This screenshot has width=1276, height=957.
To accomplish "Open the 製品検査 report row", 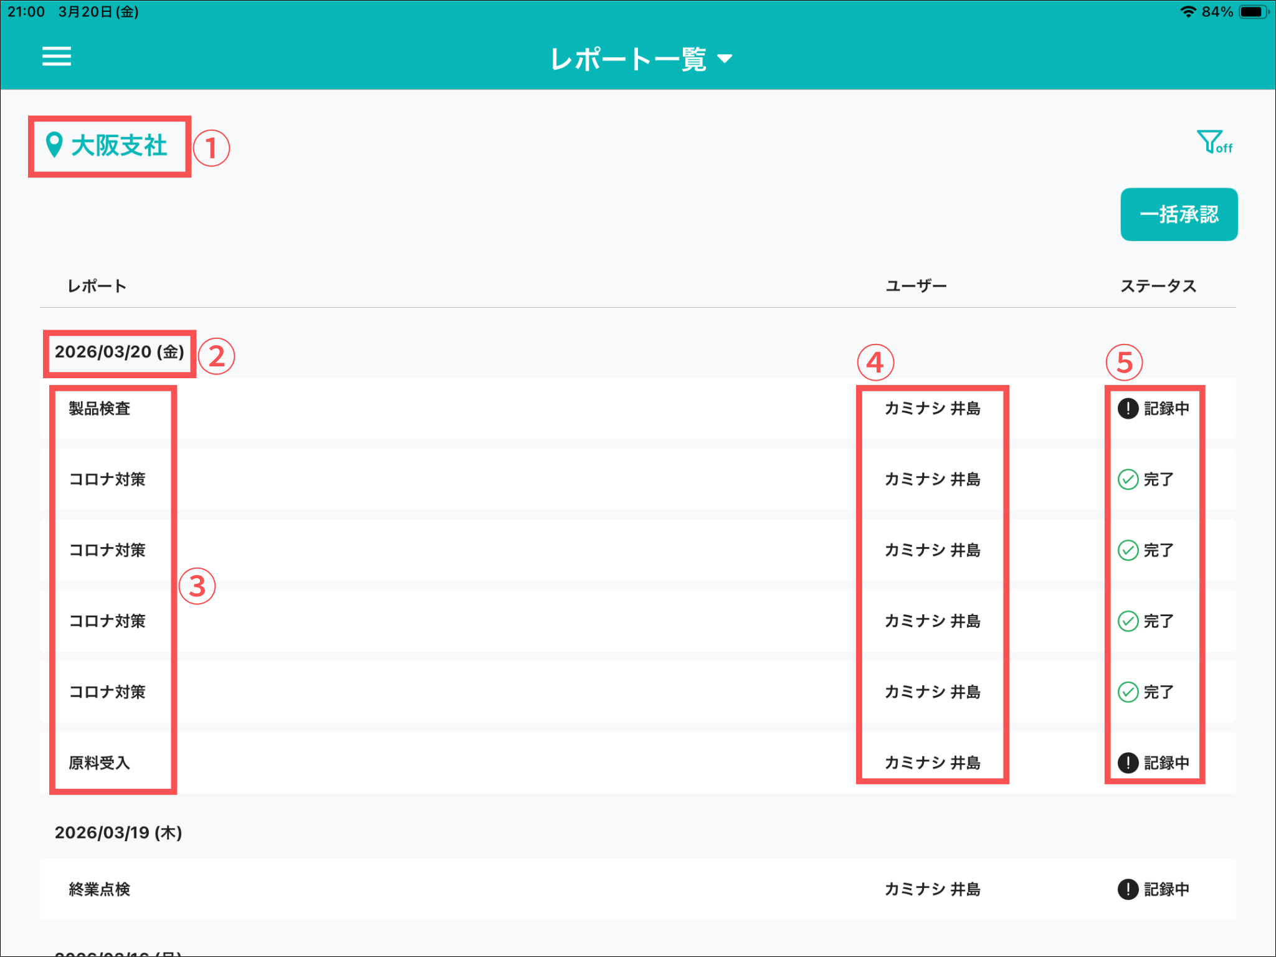I will (100, 409).
